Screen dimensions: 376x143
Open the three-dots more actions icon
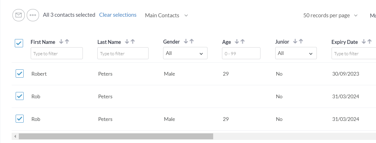coord(33,15)
